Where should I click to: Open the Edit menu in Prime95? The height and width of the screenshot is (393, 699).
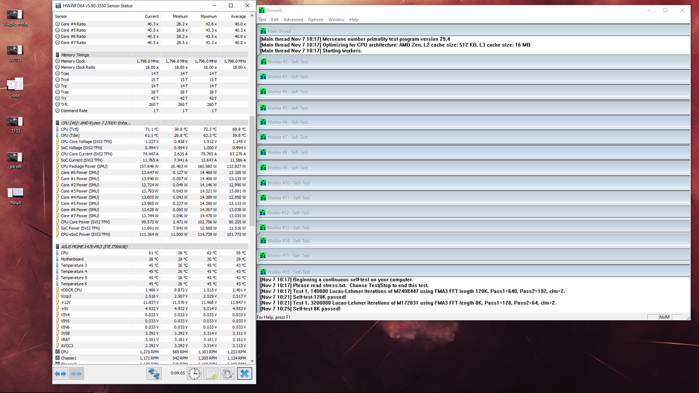click(275, 20)
